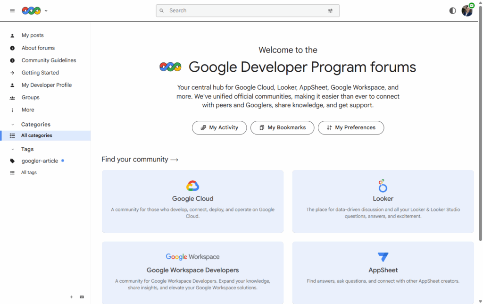483x304 pixels.
Task: Click the scrollbar down arrow
Action: click(x=480, y=301)
